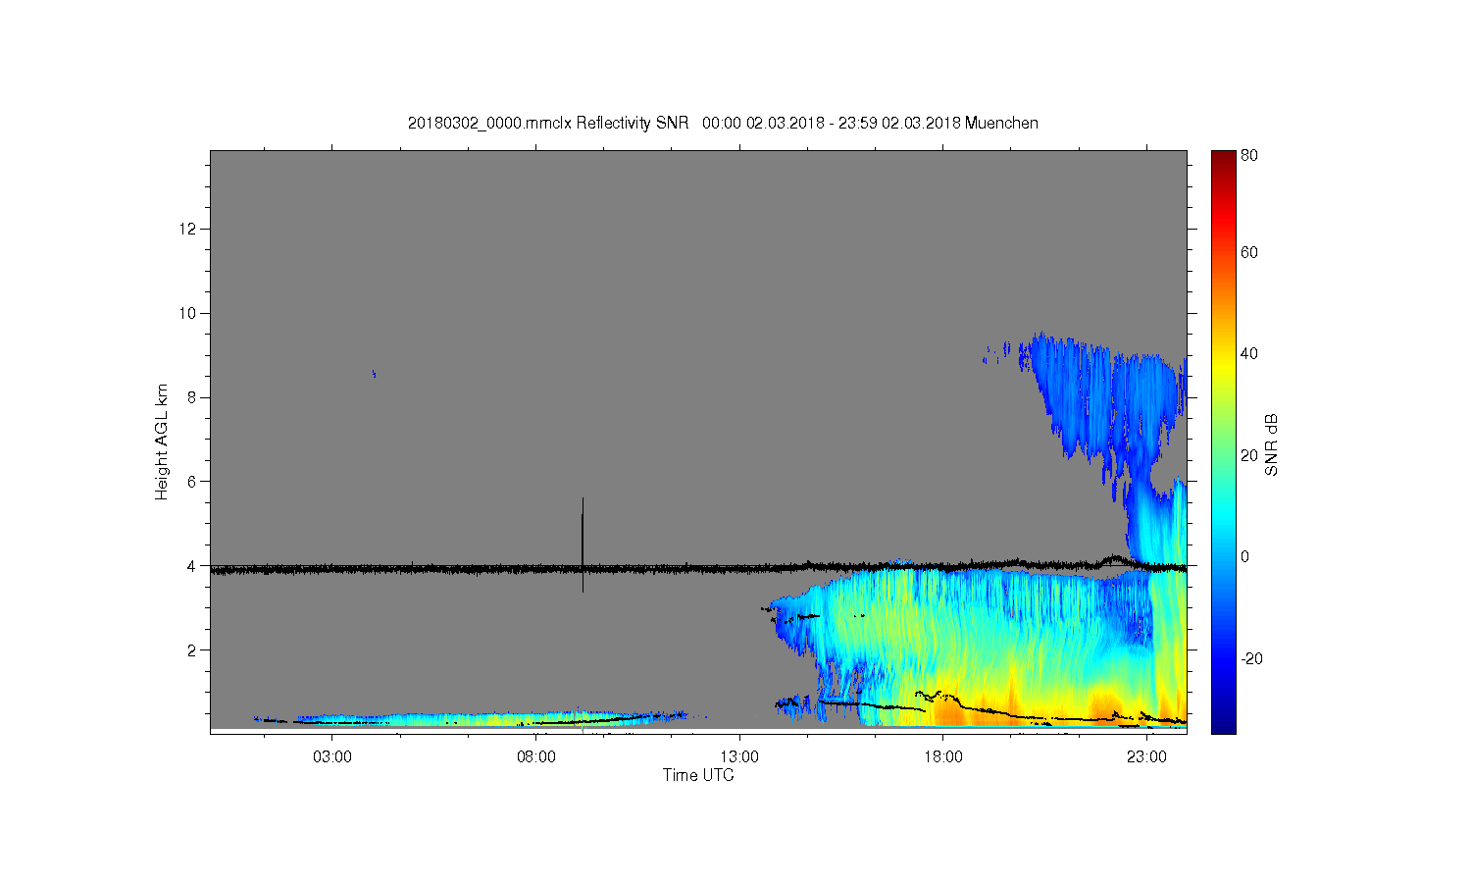Click the colorbar value -20
Screen dimensions: 1471x883
(1251, 658)
